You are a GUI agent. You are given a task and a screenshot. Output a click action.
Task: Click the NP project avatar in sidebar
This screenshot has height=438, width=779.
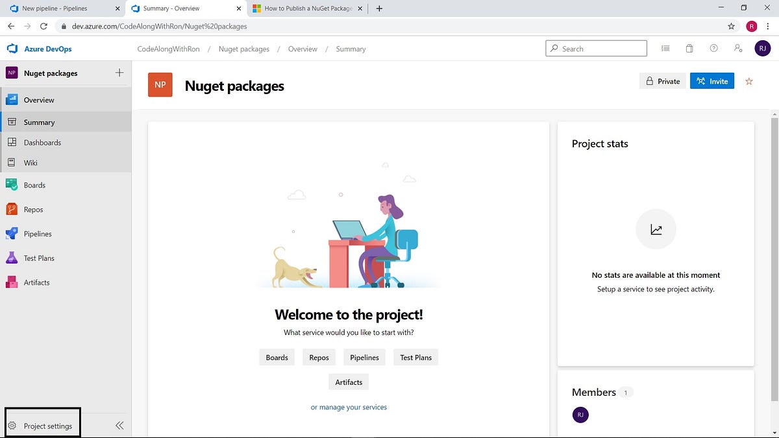(12, 73)
